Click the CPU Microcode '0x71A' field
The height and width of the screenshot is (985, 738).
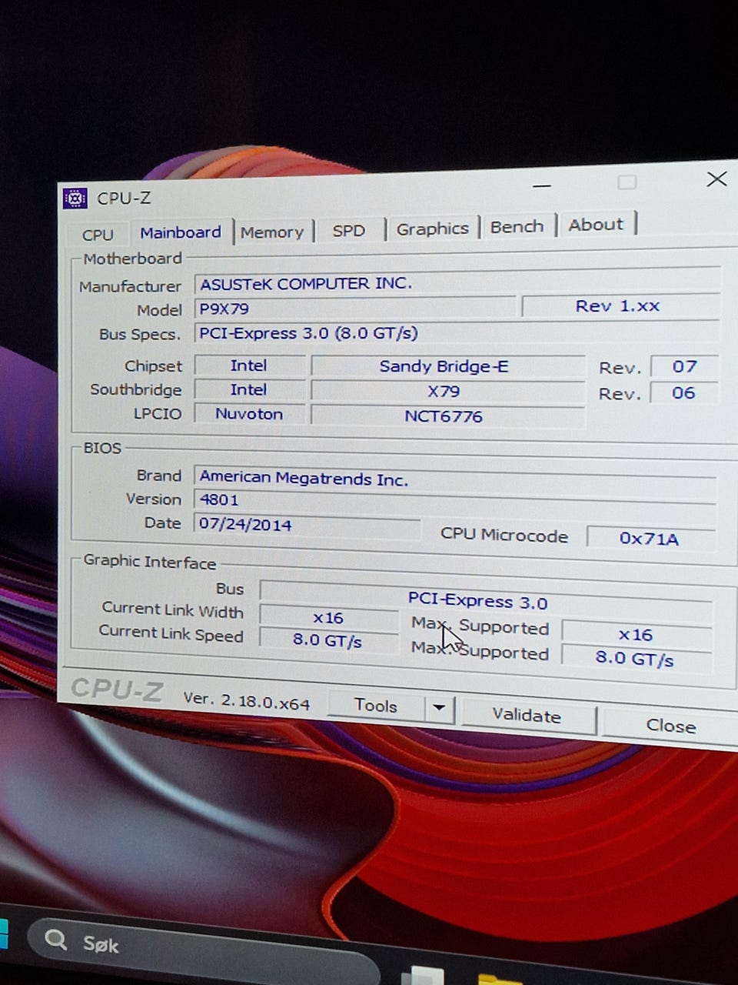650,538
